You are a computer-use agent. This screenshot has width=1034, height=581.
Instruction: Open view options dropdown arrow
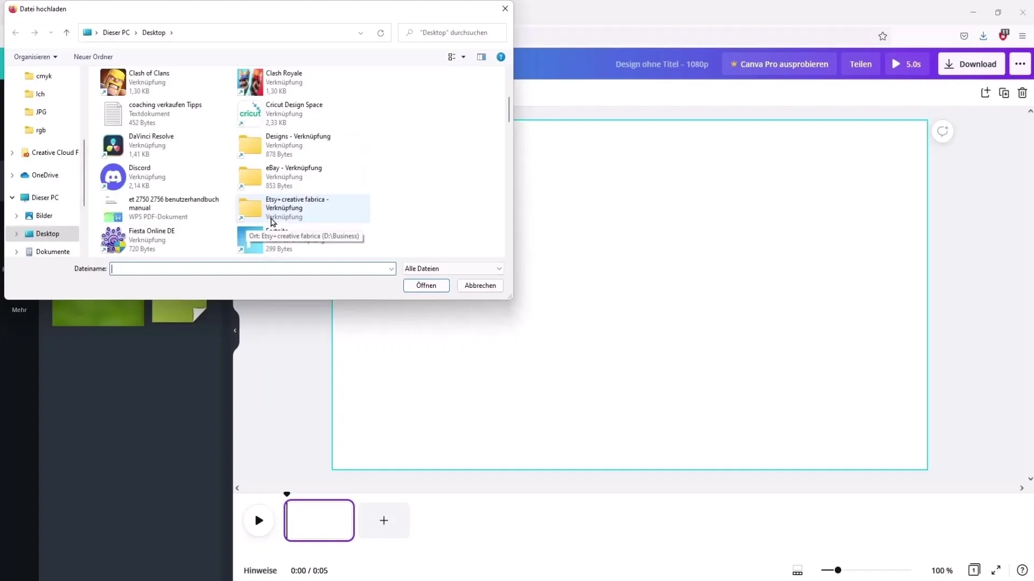[463, 57]
